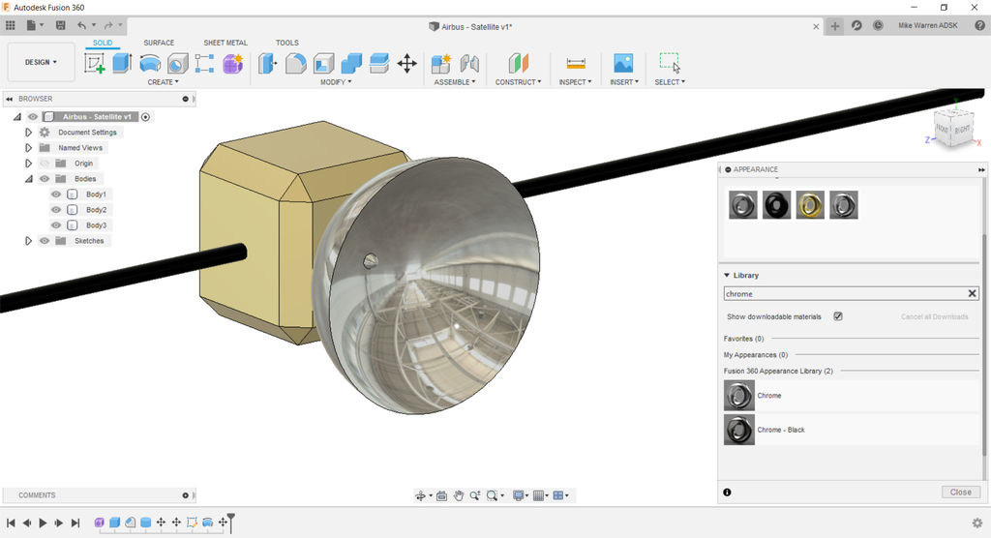
Task: Clear the chrome search with the X button
Action: pyautogui.click(x=973, y=294)
